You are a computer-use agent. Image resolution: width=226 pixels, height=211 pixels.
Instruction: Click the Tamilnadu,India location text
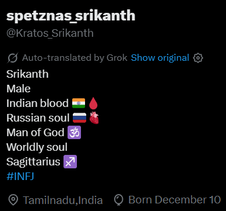point(63,200)
